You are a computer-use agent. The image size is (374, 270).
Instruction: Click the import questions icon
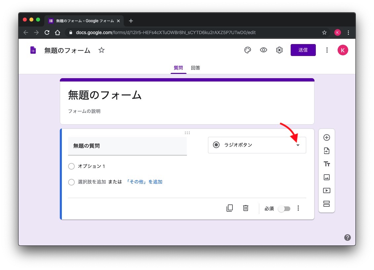click(327, 151)
